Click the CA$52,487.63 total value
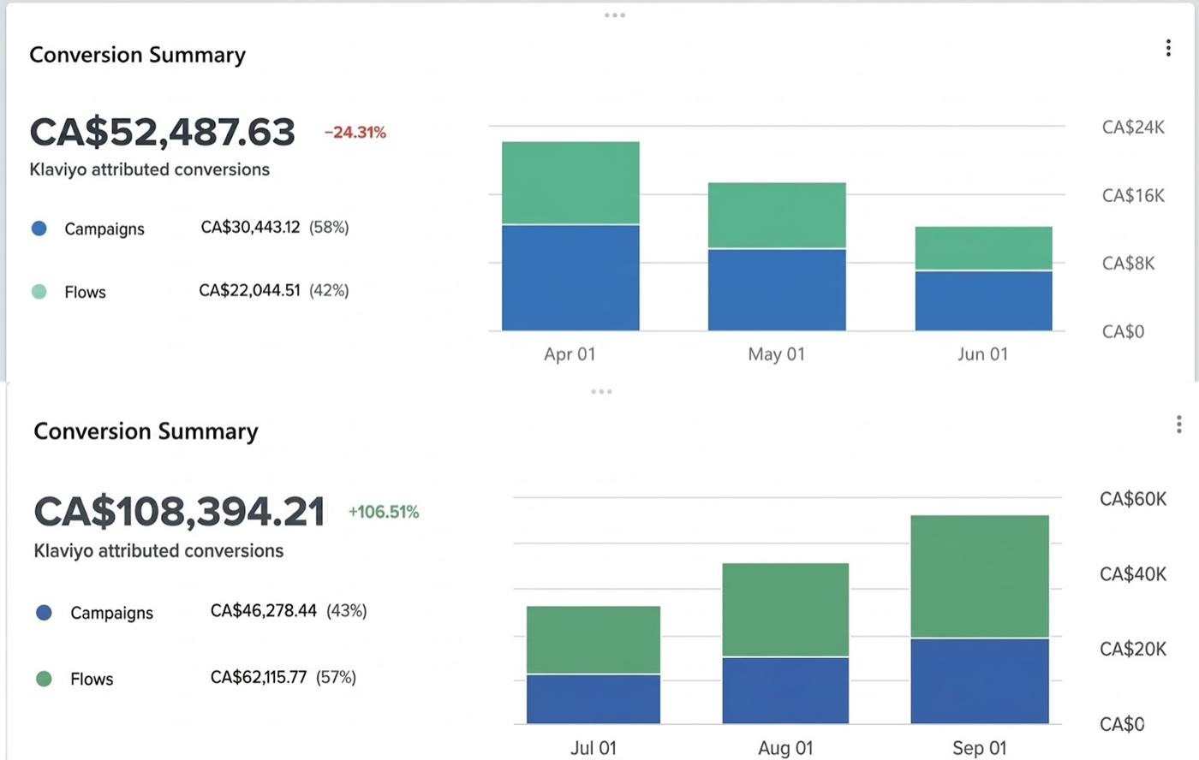 point(163,132)
